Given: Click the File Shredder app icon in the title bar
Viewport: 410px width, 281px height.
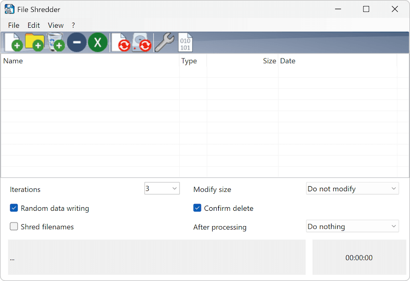Looking at the screenshot, I should 9,9.
